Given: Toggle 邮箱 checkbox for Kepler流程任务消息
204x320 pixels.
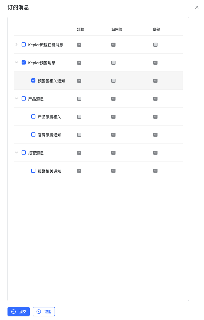Looking at the screenshot, I should coord(155,45).
